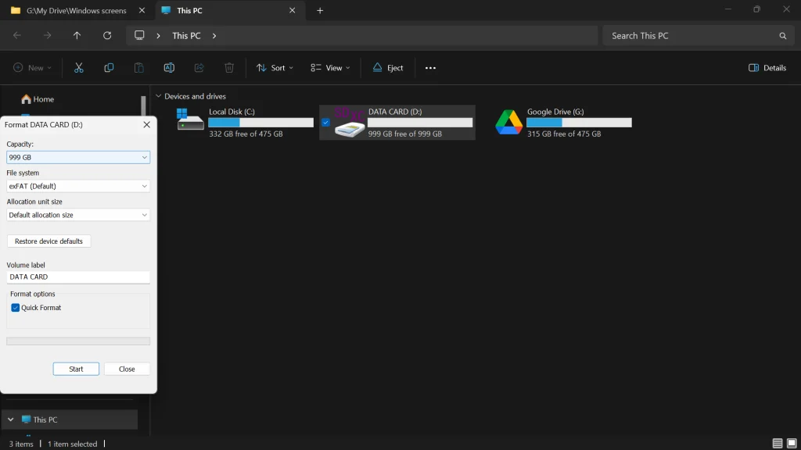The image size is (801, 450).
Task: Open the File system dropdown
Action: tap(78, 186)
